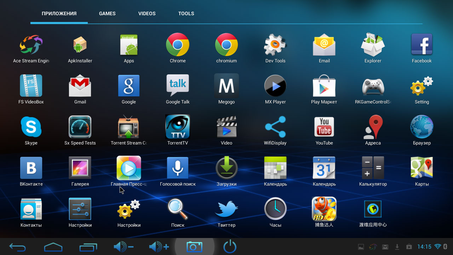Open the download notification icon

click(397, 247)
